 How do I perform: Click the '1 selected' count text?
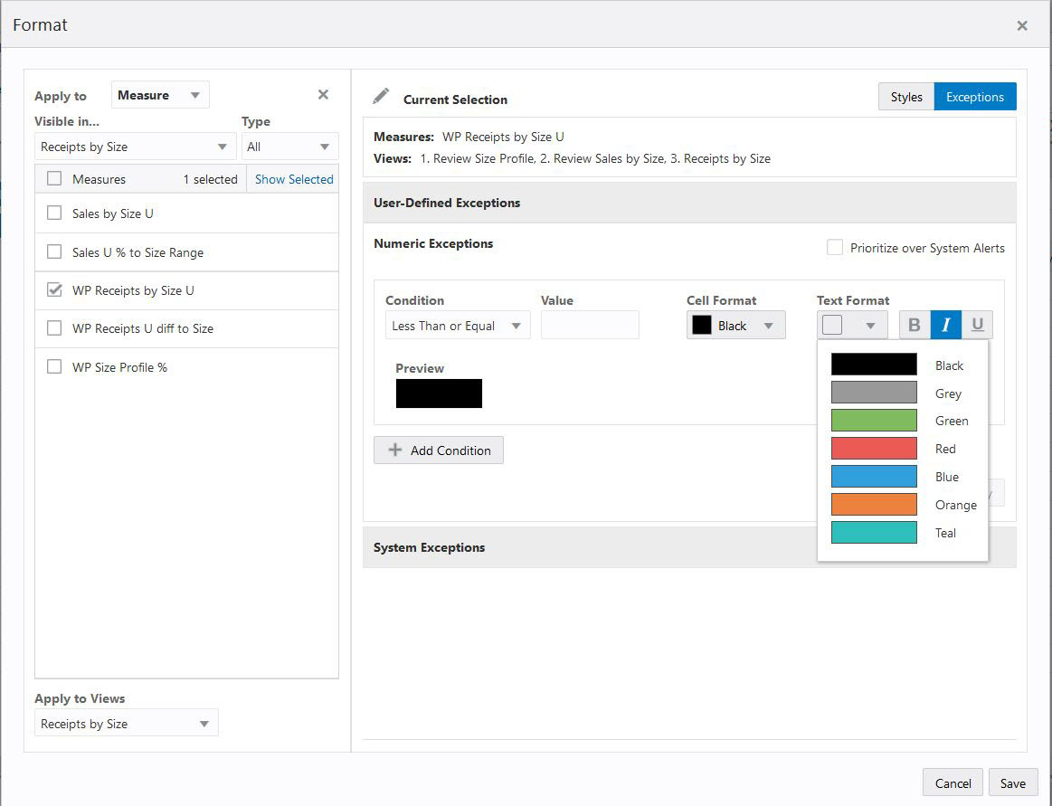(x=210, y=179)
